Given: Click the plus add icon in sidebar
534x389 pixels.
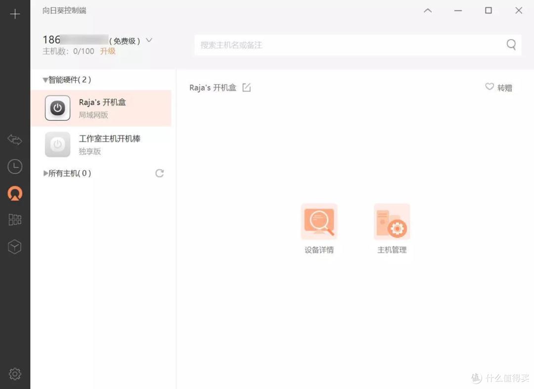Looking at the screenshot, I should tap(15, 14).
